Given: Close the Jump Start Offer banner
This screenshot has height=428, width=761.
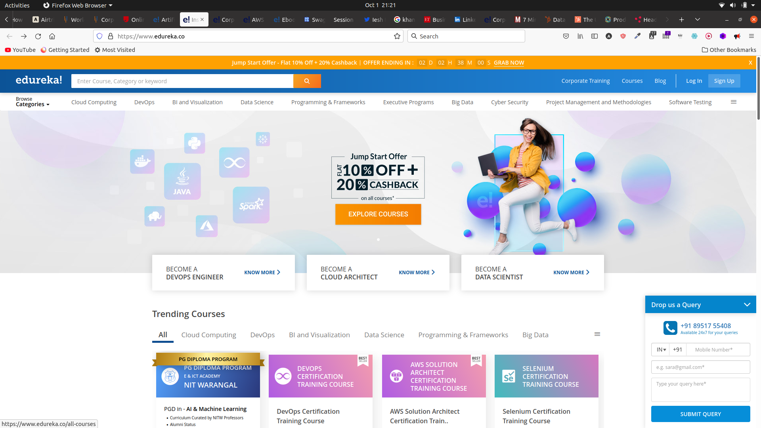Looking at the screenshot, I should tap(750, 62).
